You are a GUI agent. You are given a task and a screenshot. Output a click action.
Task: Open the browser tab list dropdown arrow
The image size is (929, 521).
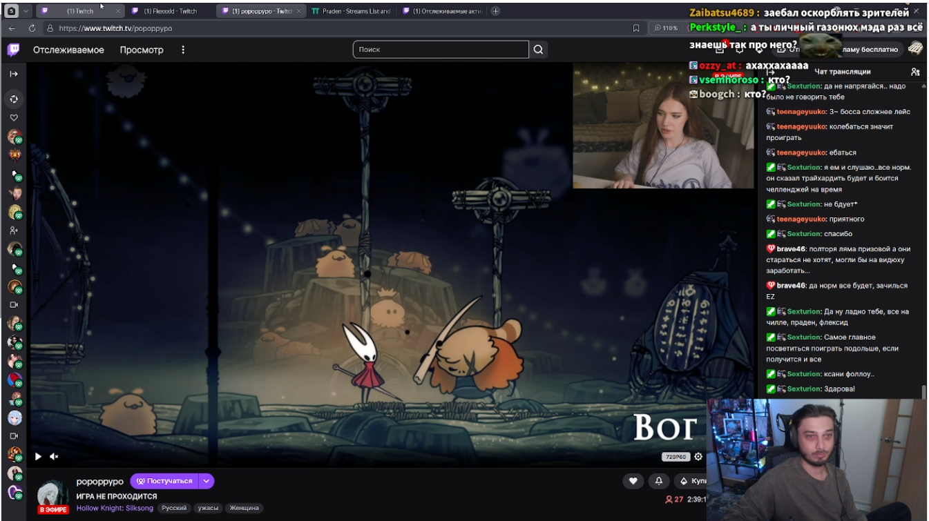pyautogui.click(x=26, y=11)
